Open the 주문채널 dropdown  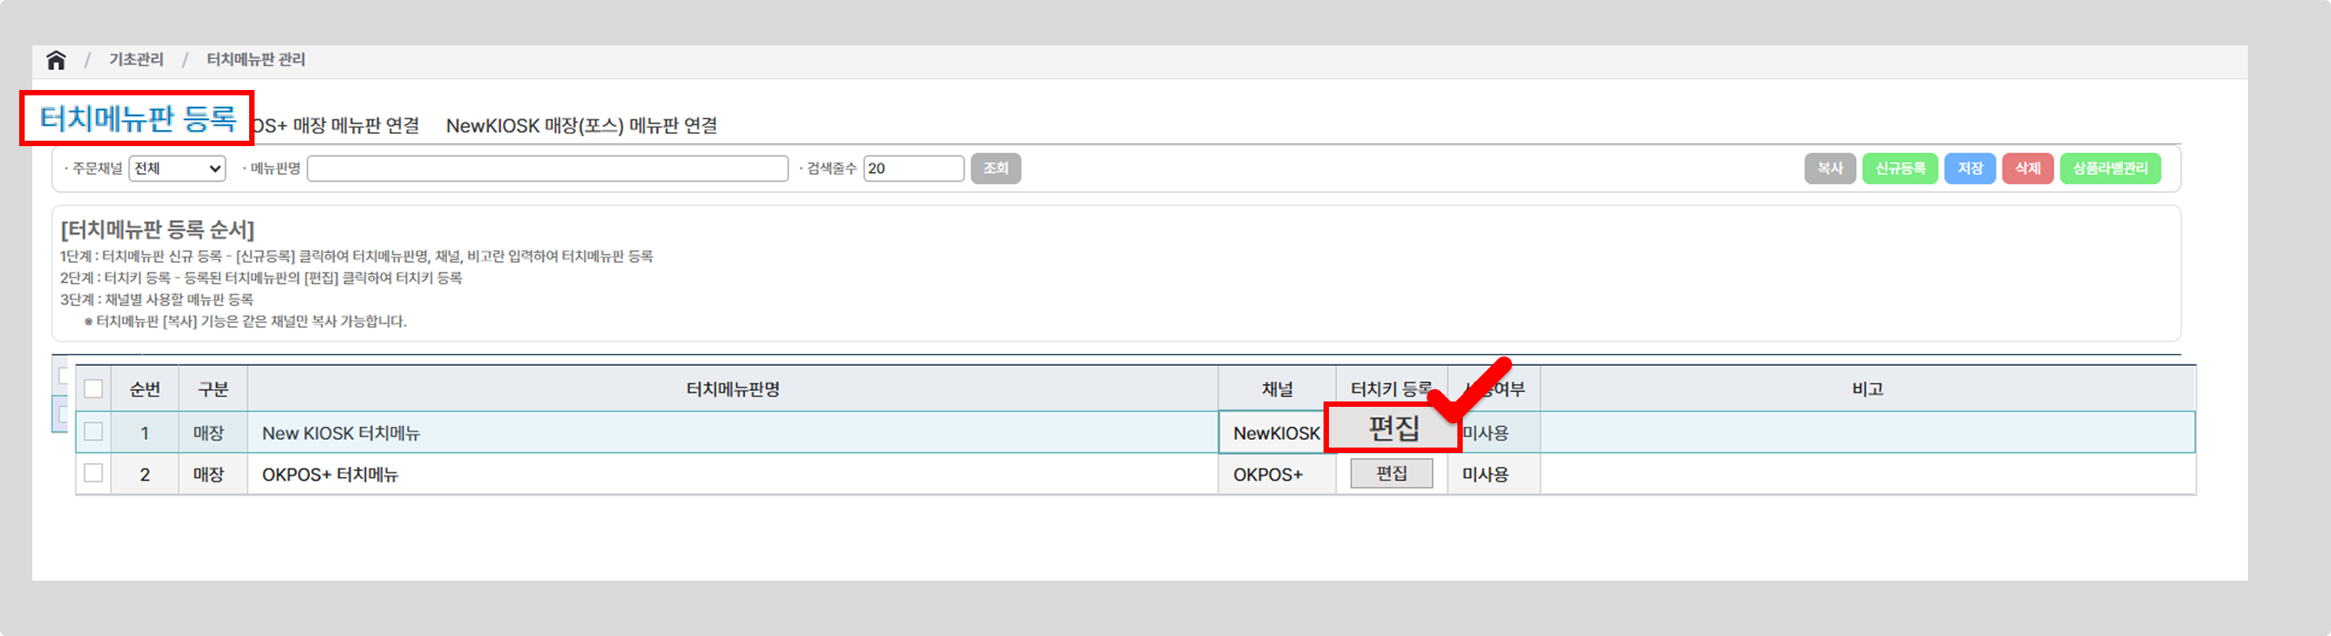pos(176,169)
